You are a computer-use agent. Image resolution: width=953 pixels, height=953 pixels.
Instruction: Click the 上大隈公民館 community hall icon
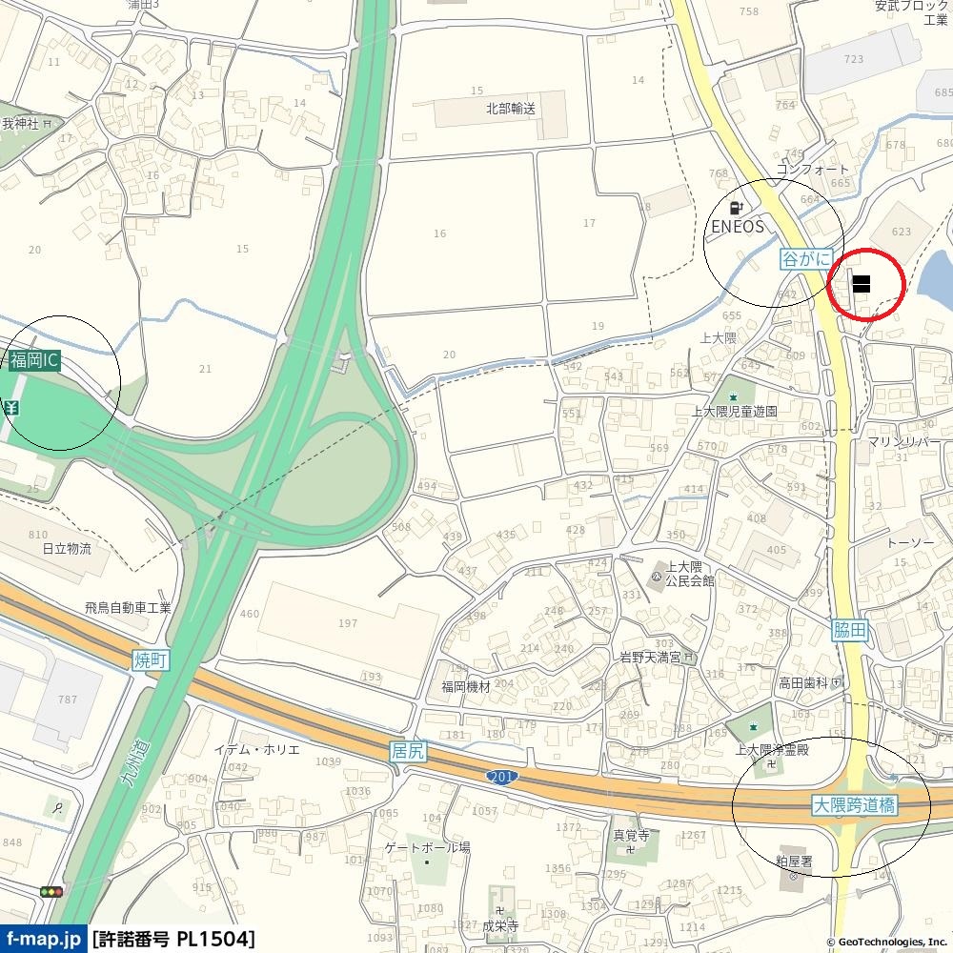658,575
